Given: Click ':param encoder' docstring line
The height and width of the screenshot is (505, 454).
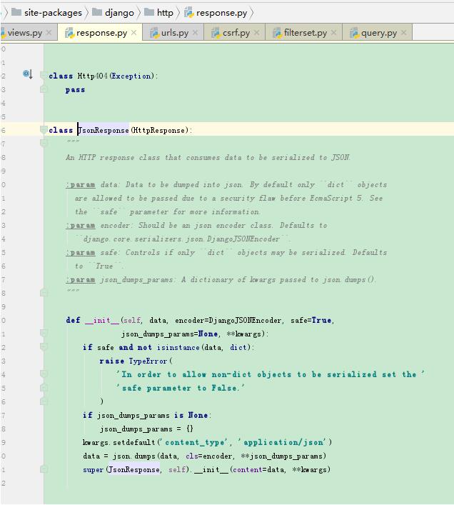Looking at the screenshot, I should (196, 226).
